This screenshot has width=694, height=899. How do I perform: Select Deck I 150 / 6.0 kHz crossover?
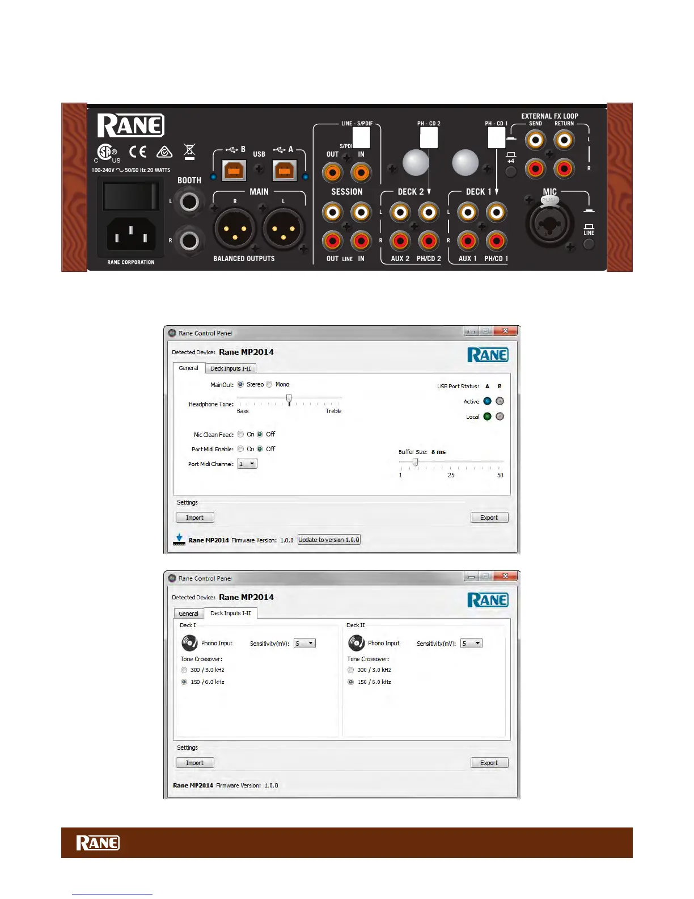point(184,682)
